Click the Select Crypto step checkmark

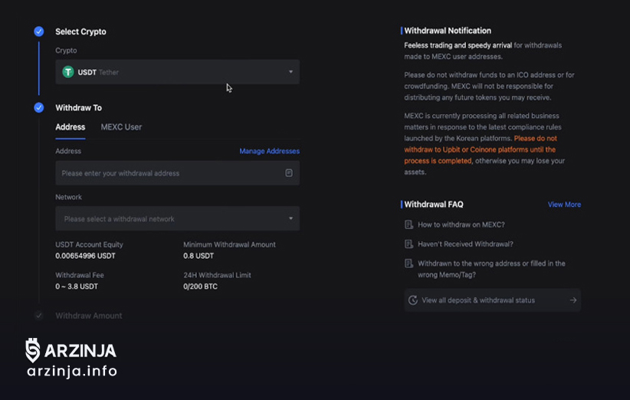click(38, 31)
